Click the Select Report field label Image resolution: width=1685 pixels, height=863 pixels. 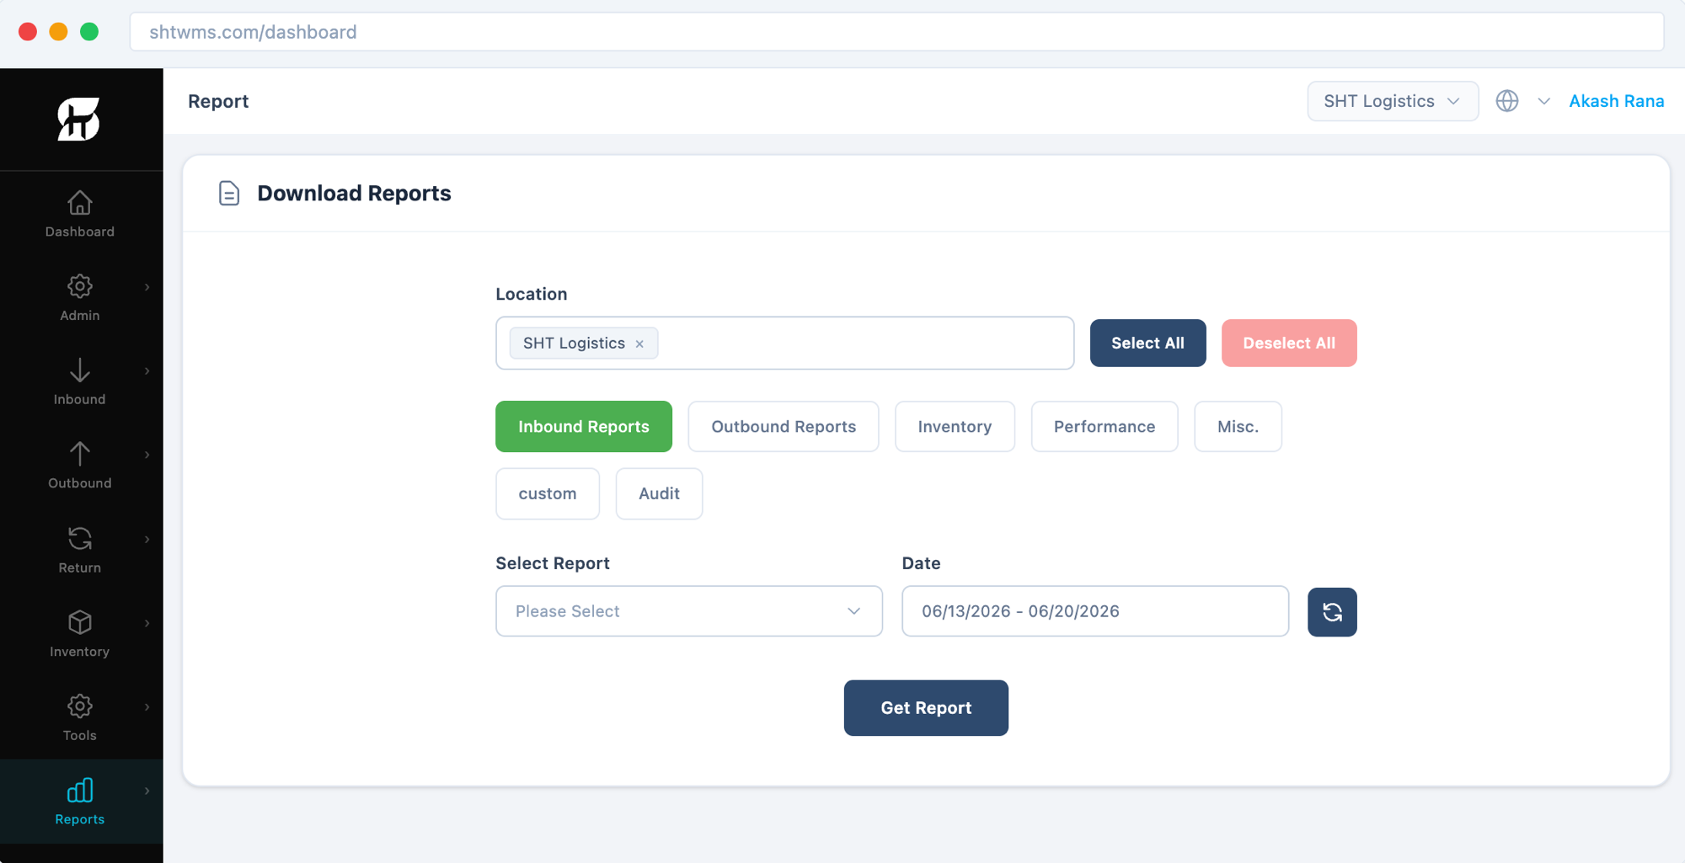(x=553, y=563)
